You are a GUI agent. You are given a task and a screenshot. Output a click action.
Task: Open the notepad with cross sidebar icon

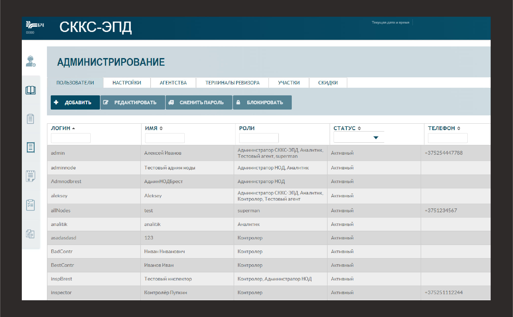click(x=30, y=176)
